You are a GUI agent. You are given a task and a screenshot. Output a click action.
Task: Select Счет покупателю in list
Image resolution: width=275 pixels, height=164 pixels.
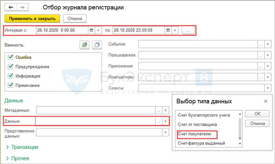coord(194,134)
